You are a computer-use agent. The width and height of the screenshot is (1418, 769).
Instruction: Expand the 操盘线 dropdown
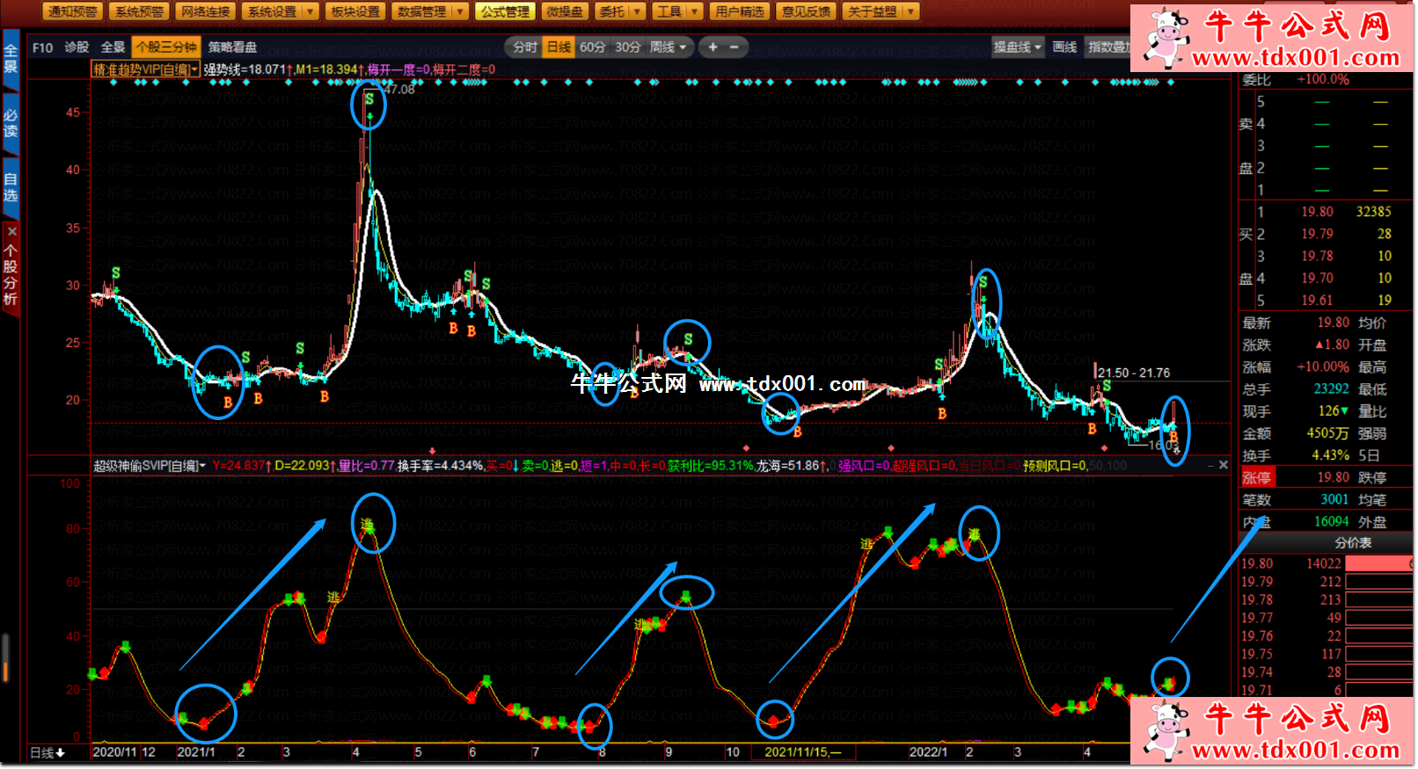coord(1038,47)
